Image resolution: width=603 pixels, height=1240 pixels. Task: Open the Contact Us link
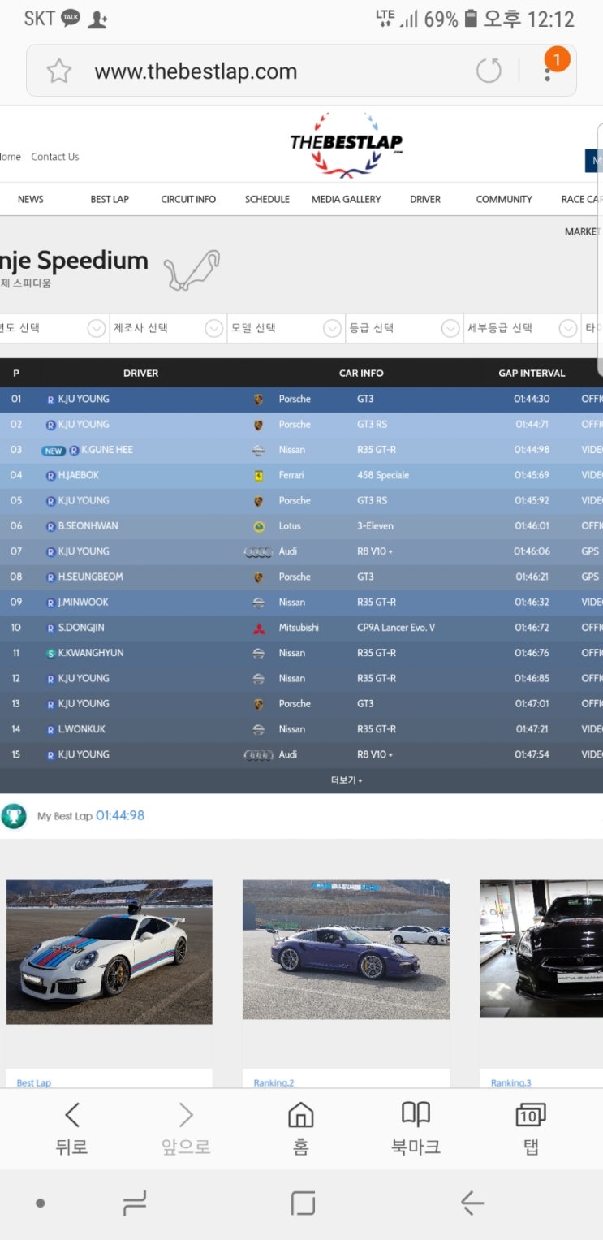click(55, 157)
